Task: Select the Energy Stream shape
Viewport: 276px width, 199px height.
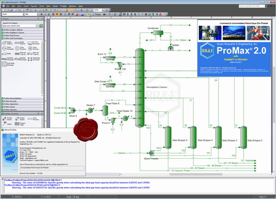Action: click(x=20, y=119)
